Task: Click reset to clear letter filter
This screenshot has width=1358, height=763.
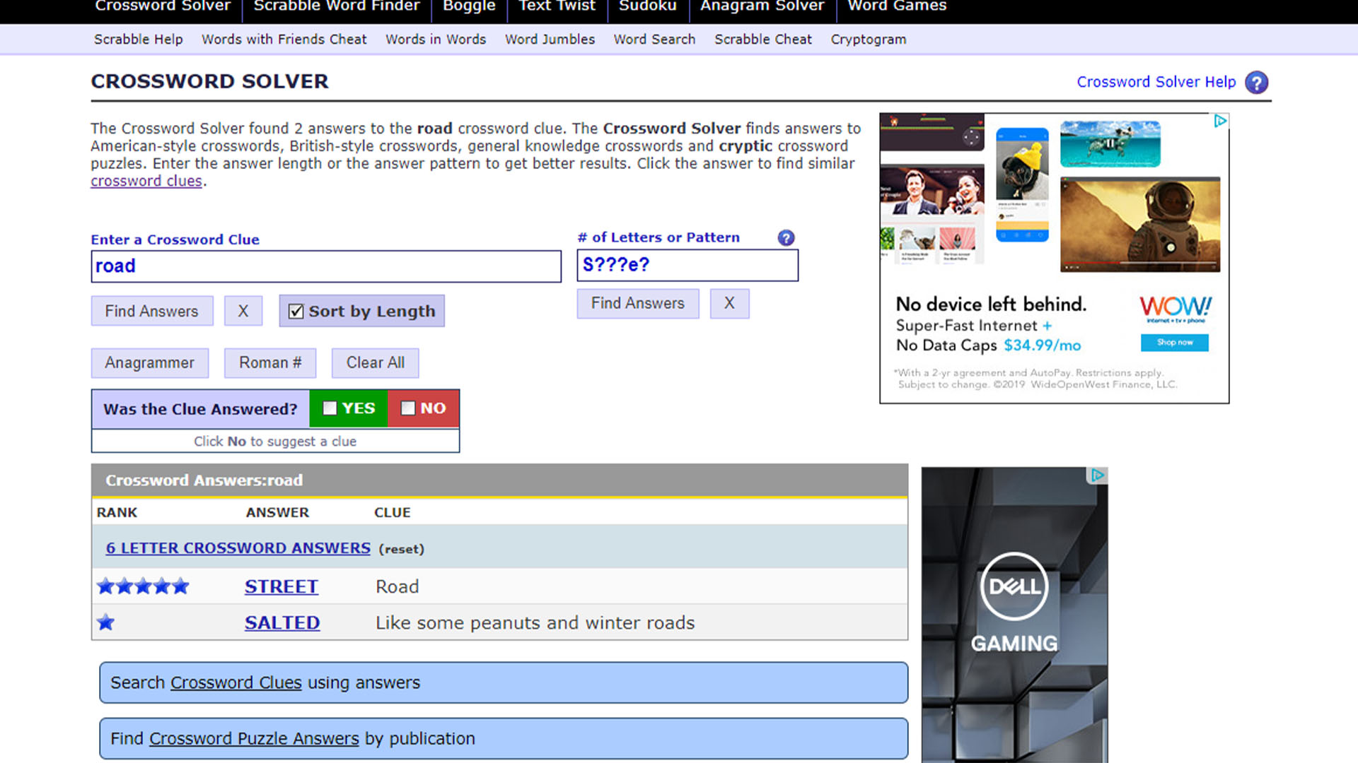Action: point(401,548)
